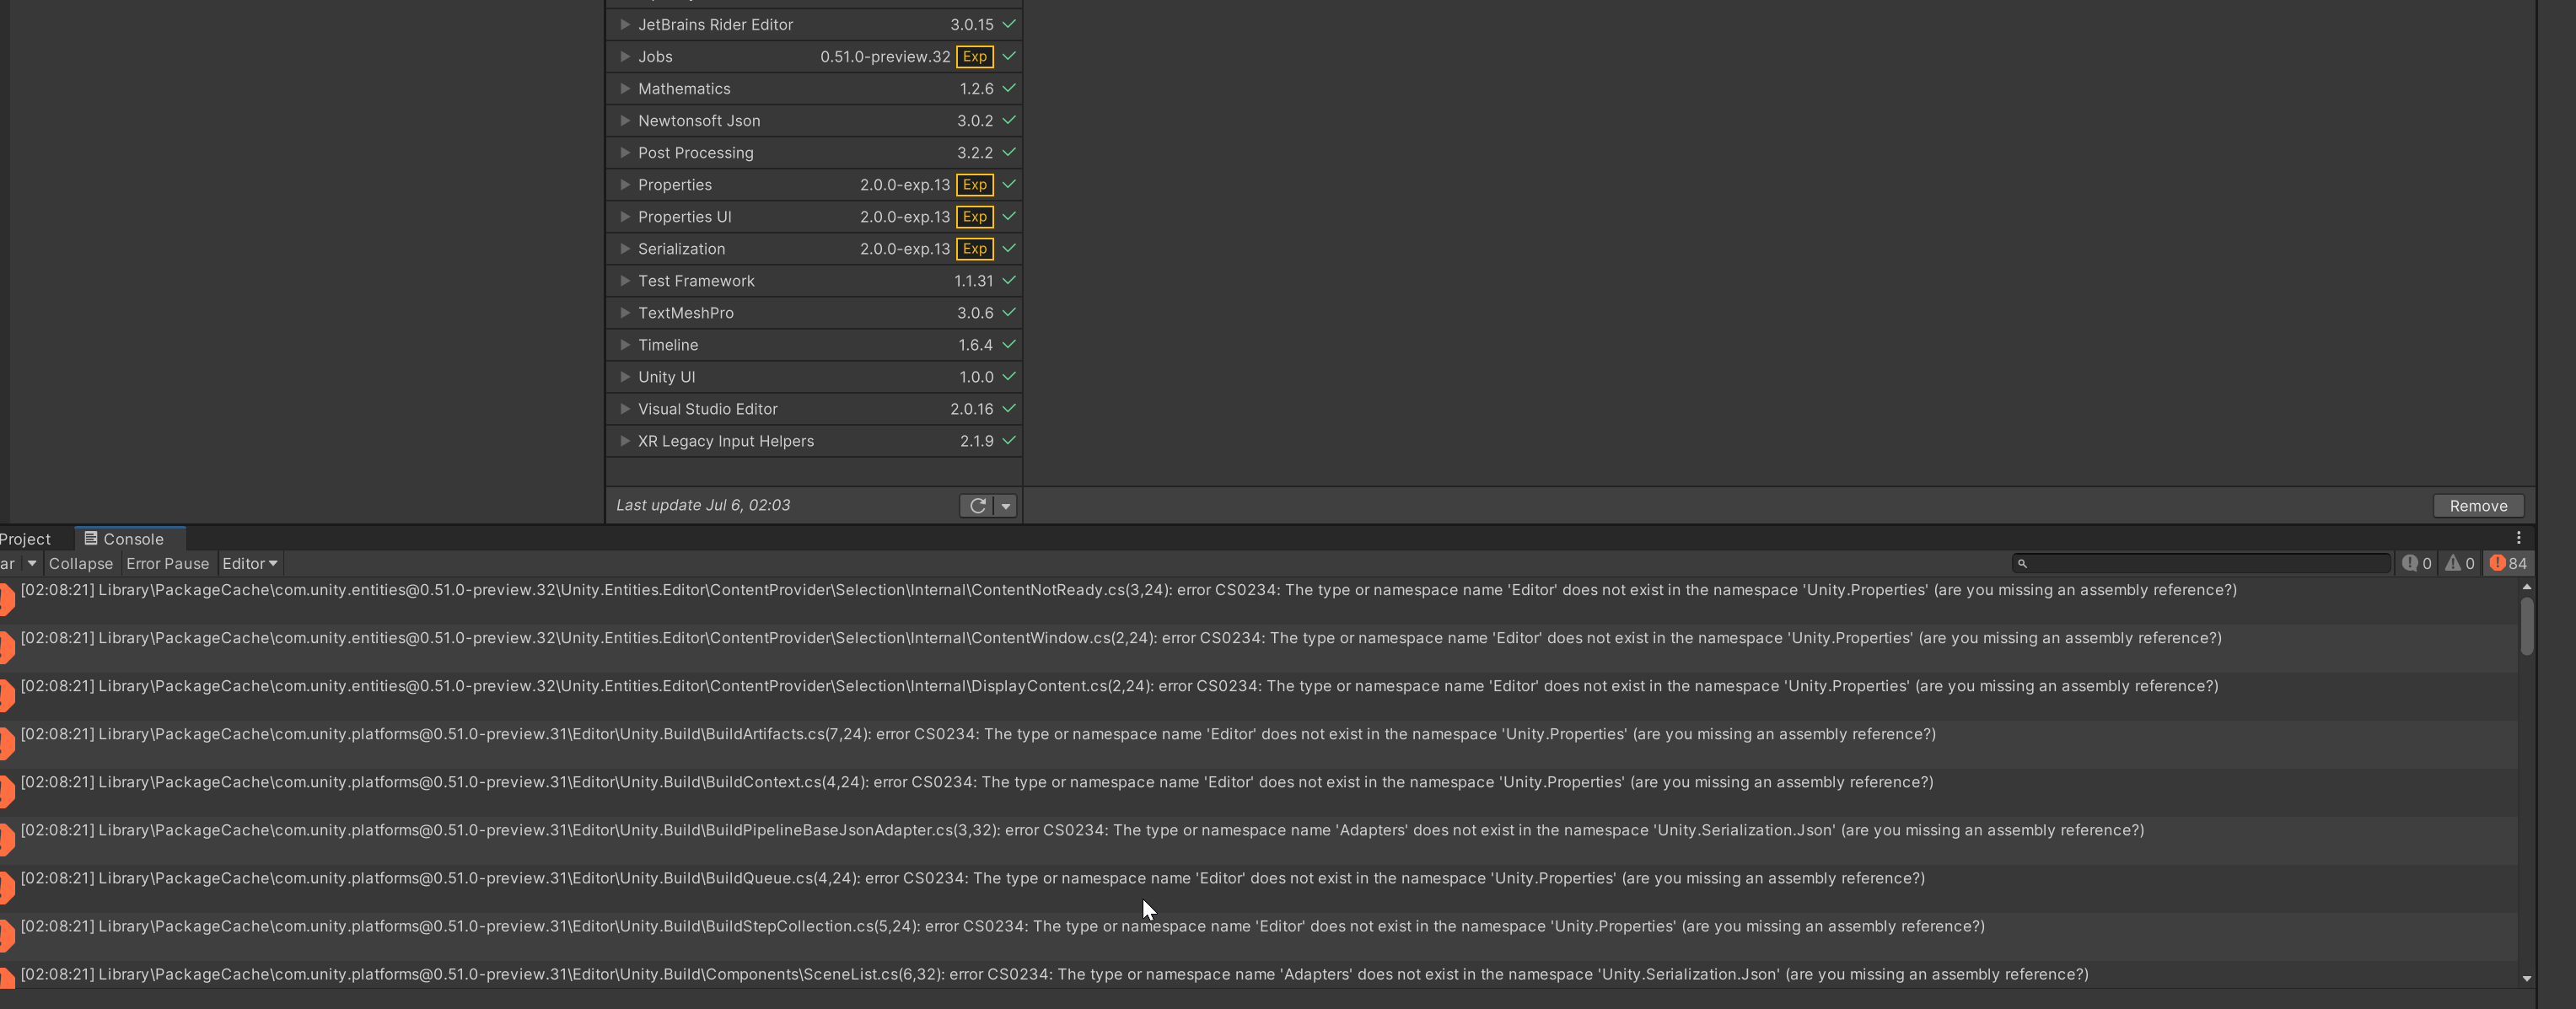
Task: Click magnifier icon in console search
Action: click(x=2022, y=564)
